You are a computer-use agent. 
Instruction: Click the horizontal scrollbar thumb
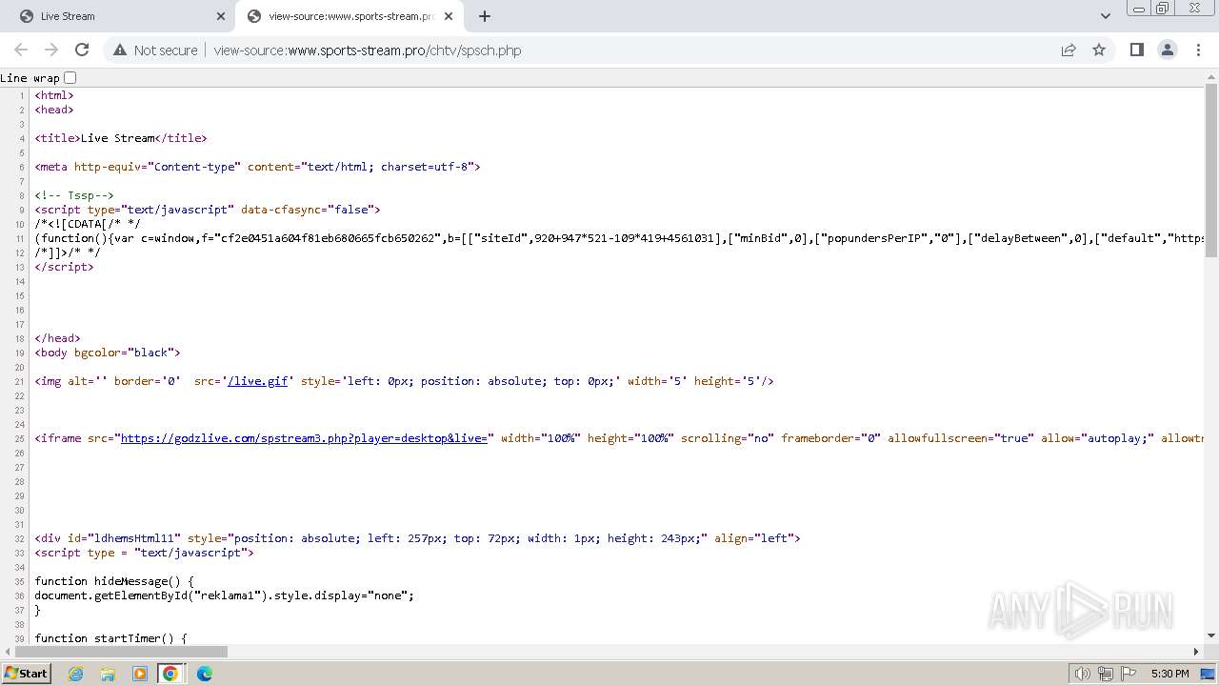[119, 652]
